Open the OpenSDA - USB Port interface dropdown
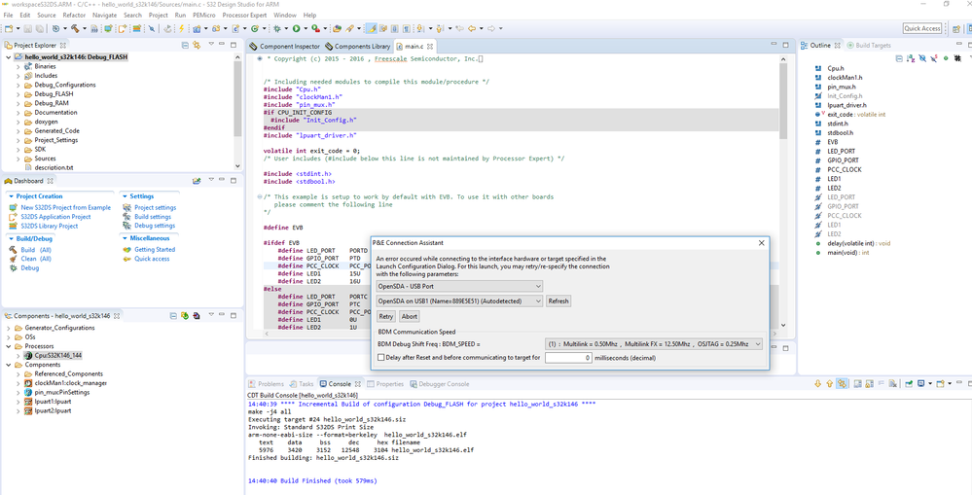The width and height of the screenshot is (972, 495). [459, 286]
